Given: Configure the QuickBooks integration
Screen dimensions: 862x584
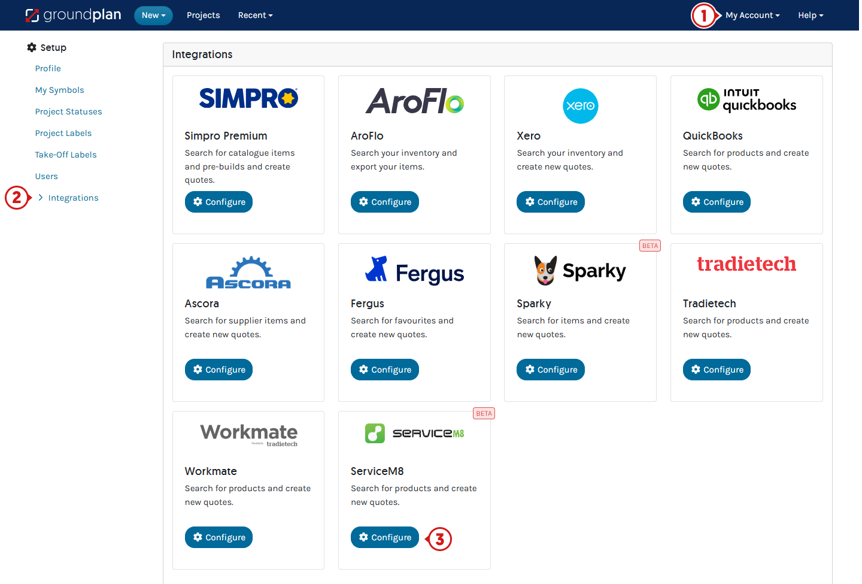Looking at the screenshot, I should point(717,202).
